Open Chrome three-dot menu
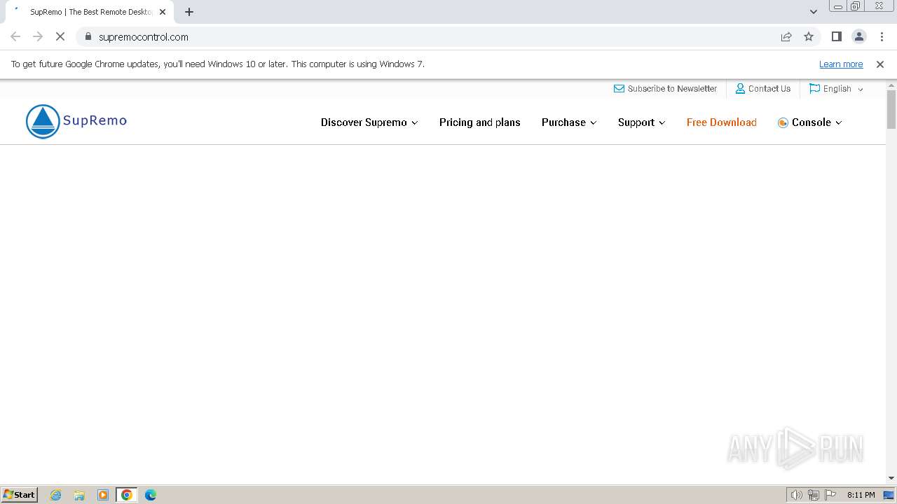 (882, 36)
